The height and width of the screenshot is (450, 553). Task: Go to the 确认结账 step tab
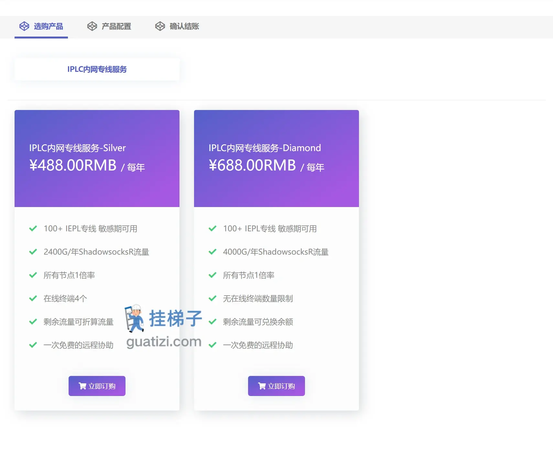coord(177,27)
